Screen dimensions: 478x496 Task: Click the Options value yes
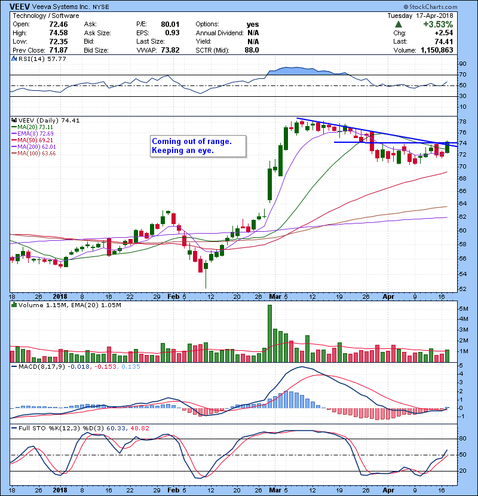[253, 25]
